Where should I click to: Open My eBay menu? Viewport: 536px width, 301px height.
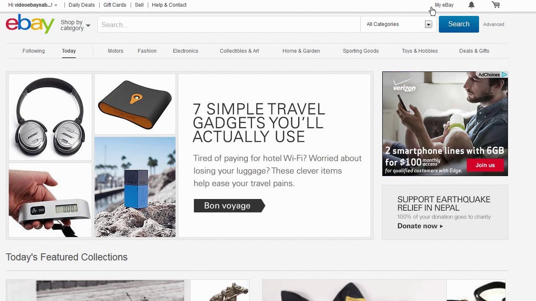[x=444, y=5]
